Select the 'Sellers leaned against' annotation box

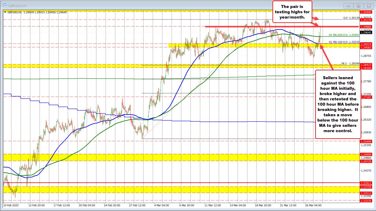tap(338, 104)
